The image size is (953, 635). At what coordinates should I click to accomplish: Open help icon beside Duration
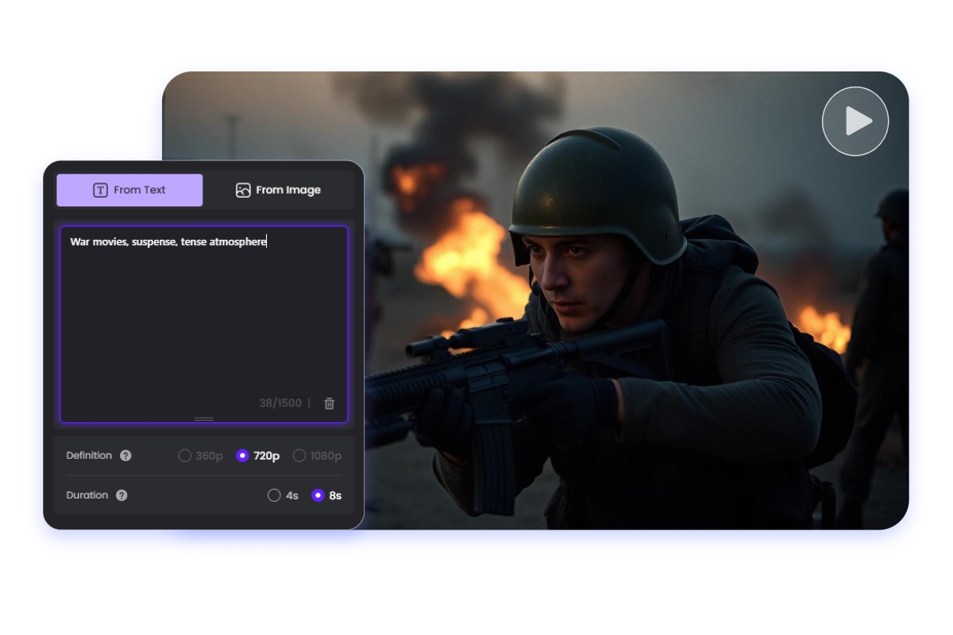(x=122, y=495)
